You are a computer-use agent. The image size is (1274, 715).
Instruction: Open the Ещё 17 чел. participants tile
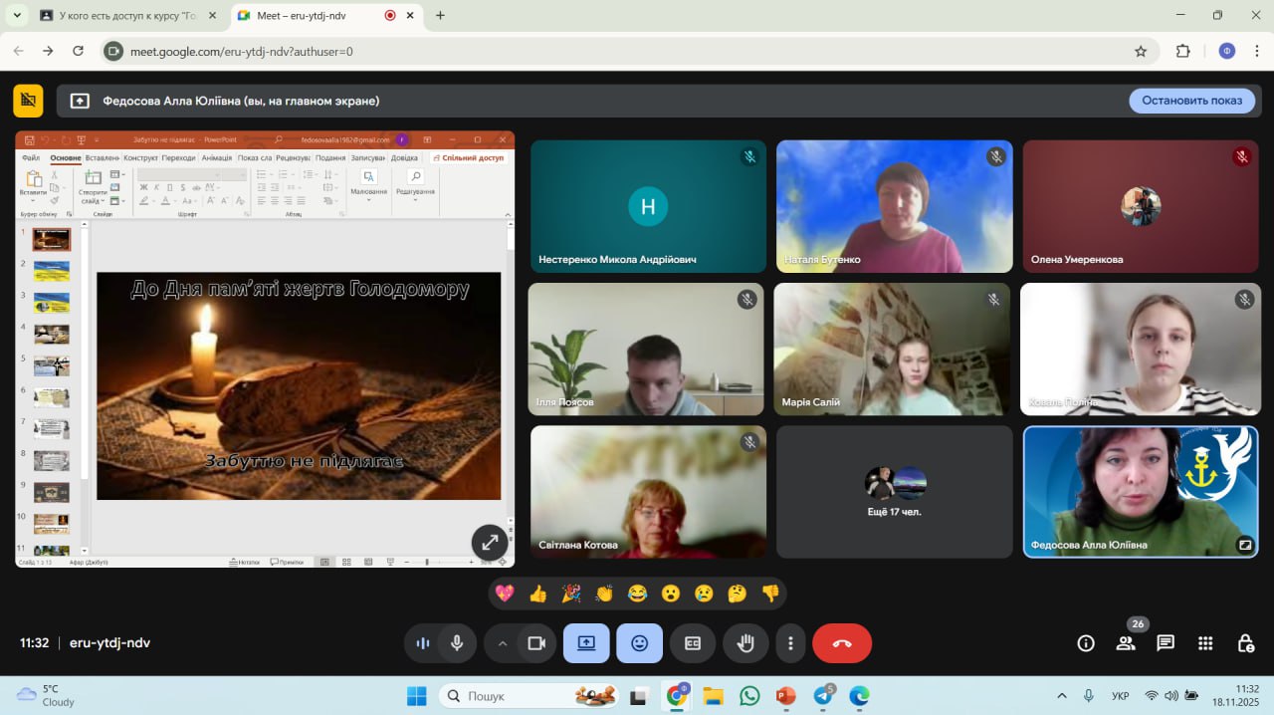pyautogui.click(x=894, y=492)
